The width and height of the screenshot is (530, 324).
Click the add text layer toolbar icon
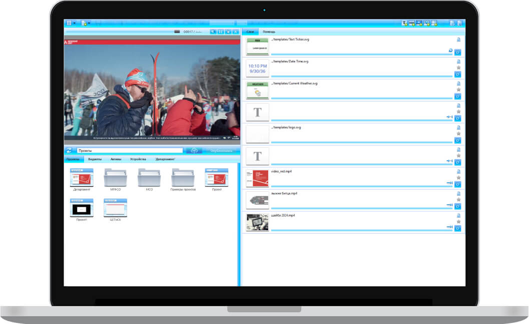pyautogui.click(x=404, y=23)
